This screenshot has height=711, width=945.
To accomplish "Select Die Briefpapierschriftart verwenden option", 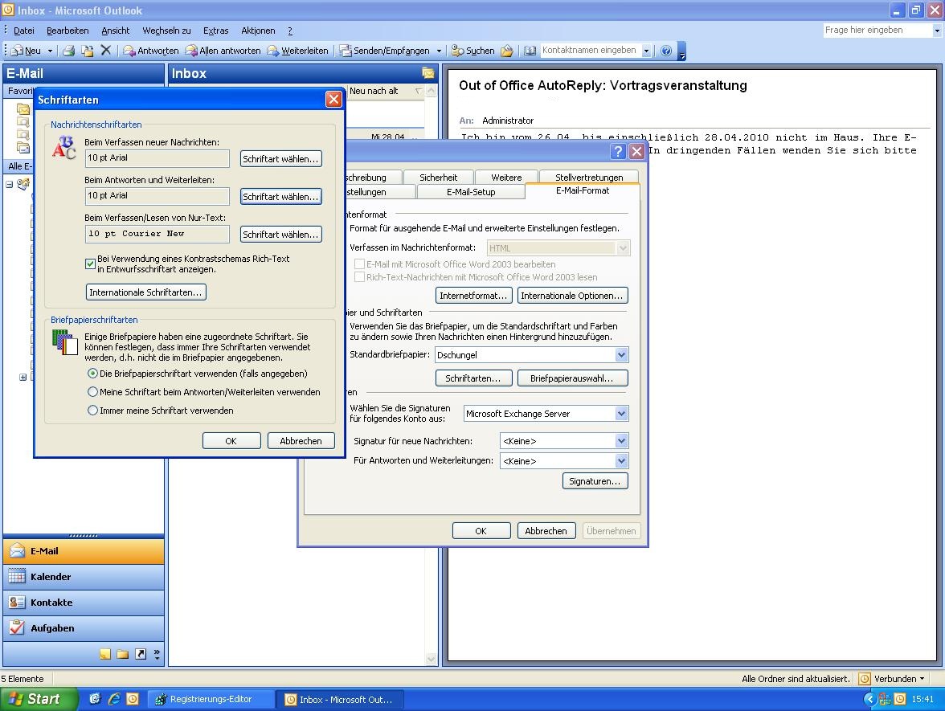I will pyautogui.click(x=93, y=374).
